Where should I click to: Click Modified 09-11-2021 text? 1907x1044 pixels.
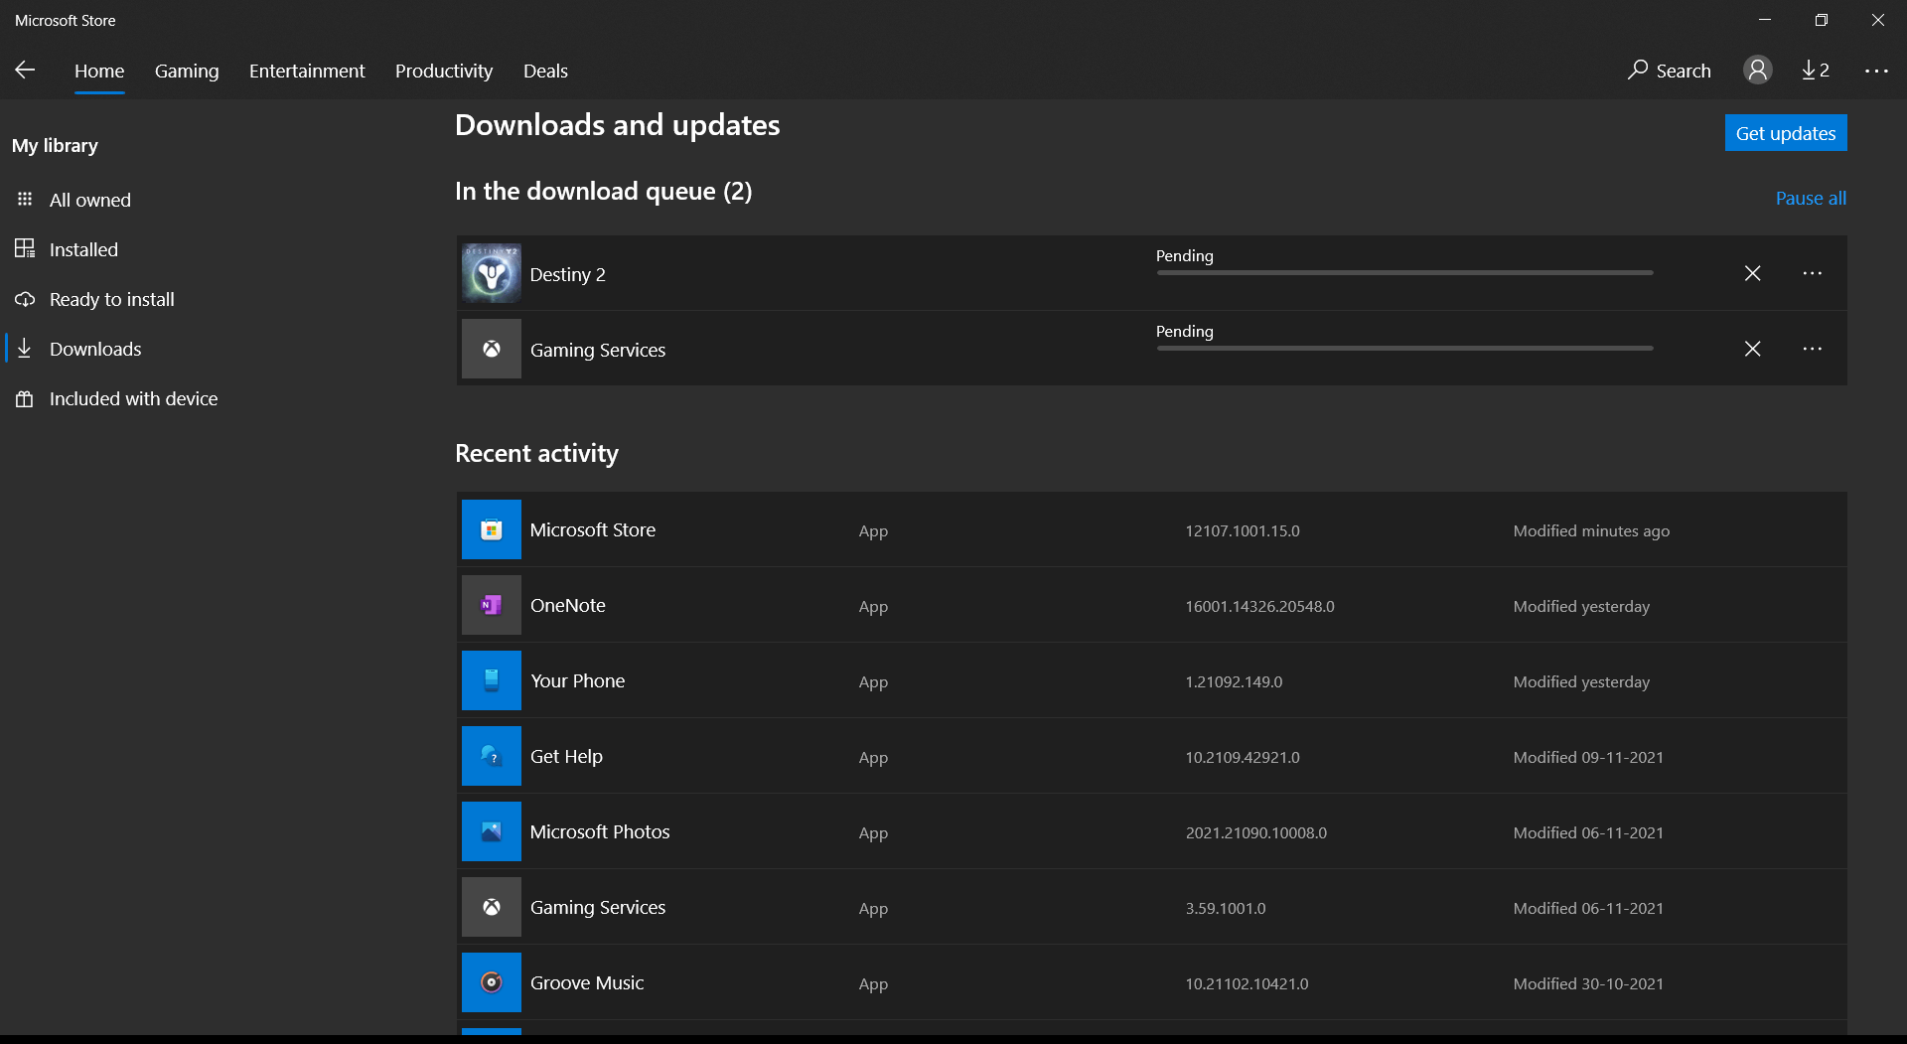tap(1588, 757)
